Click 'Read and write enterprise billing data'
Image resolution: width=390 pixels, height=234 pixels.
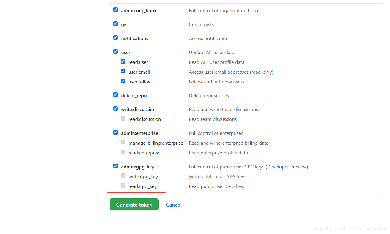pos(229,143)
